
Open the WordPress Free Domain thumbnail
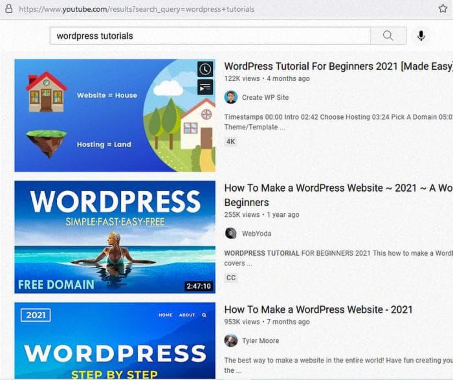(115, 237)
